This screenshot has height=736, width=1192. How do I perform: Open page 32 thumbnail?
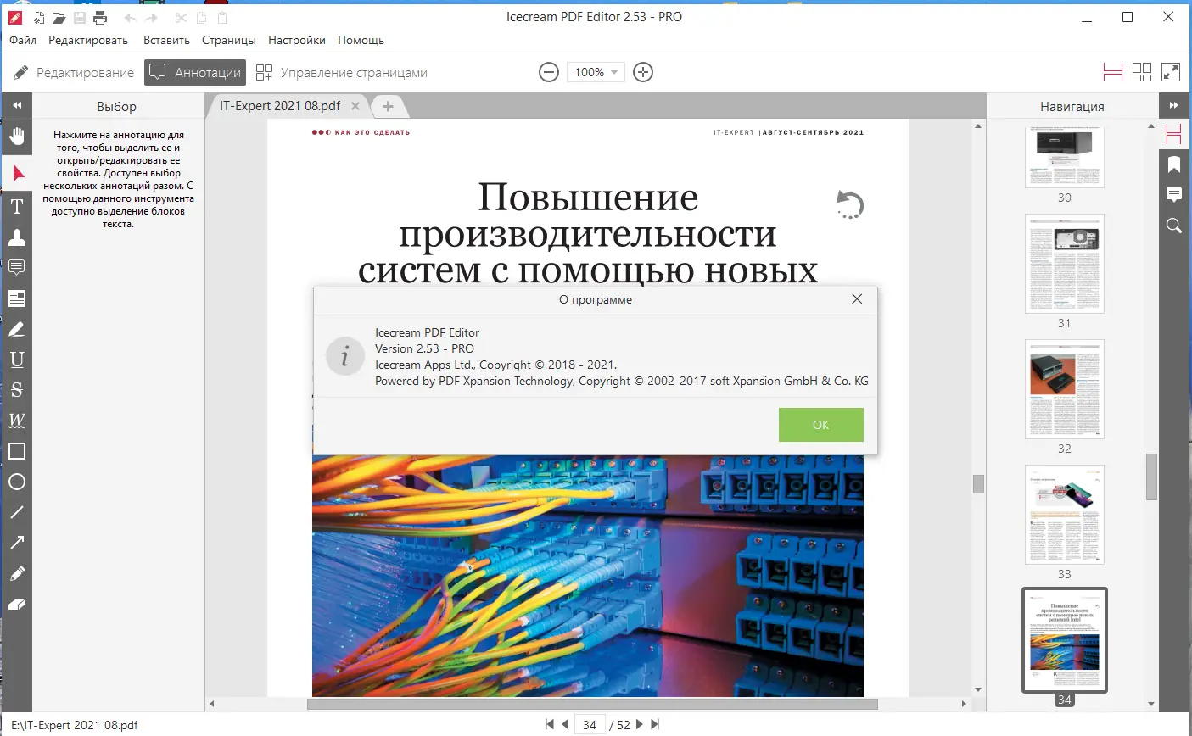tap(1065, 389)
